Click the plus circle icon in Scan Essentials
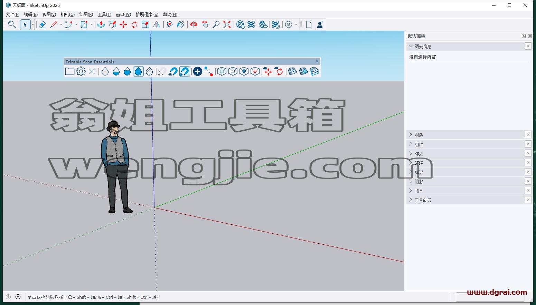The width and height of the screenshot is (536, 305). (x=198, y=71)
